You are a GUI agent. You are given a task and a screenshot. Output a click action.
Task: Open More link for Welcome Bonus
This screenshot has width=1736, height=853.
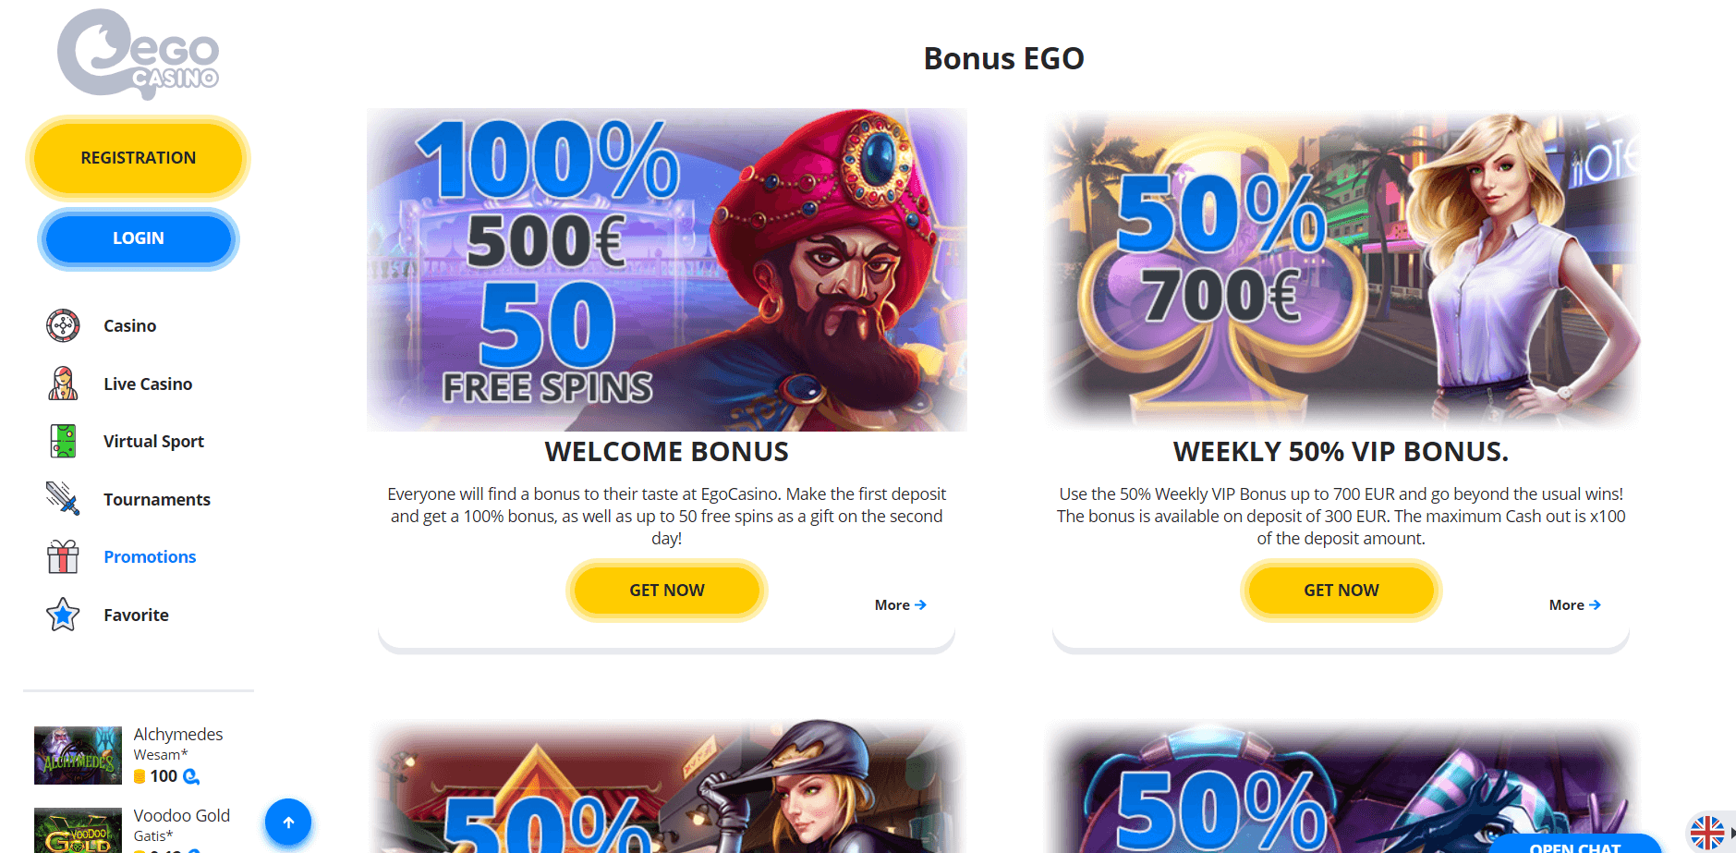click(x=900, y=605)
